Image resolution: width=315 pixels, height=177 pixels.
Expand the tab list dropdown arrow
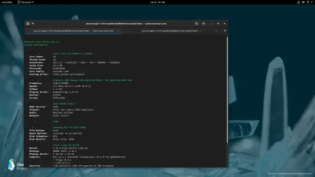coord(225,31)
